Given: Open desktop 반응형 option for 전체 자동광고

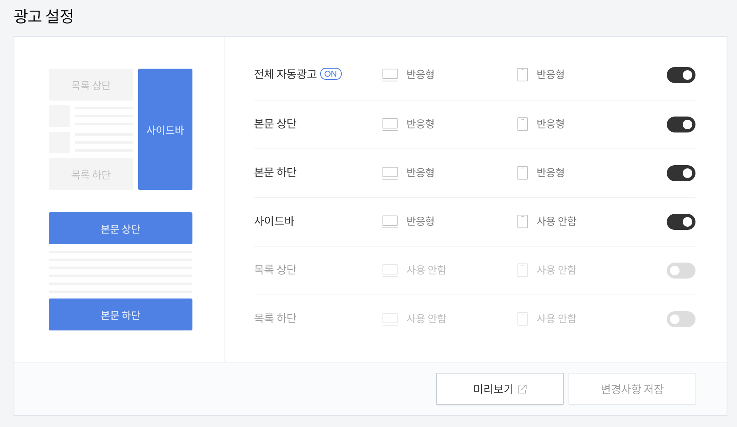Looking at the screenshot, I should [420, 74].
